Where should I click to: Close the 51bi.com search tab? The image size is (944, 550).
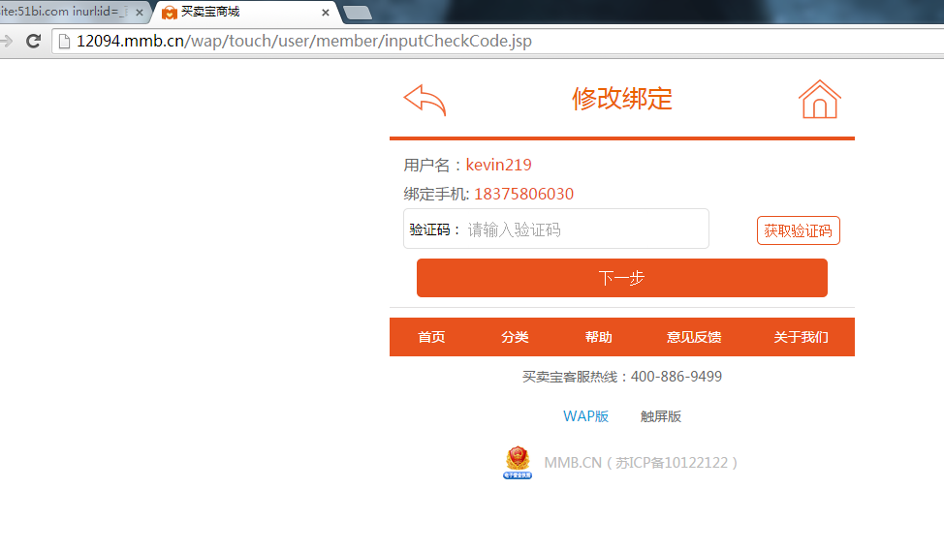(x=139, y=12)
